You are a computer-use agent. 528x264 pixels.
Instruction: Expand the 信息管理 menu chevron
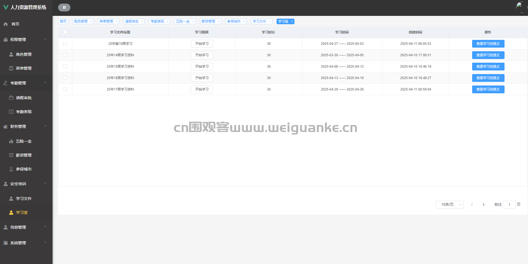click(x=45, y=227)
